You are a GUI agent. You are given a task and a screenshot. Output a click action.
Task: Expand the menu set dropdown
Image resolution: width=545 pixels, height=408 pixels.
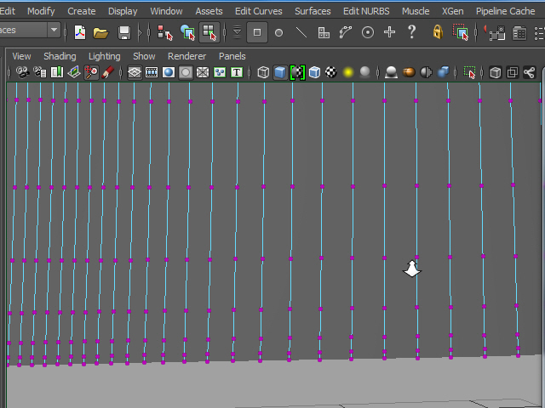(54, 31)
